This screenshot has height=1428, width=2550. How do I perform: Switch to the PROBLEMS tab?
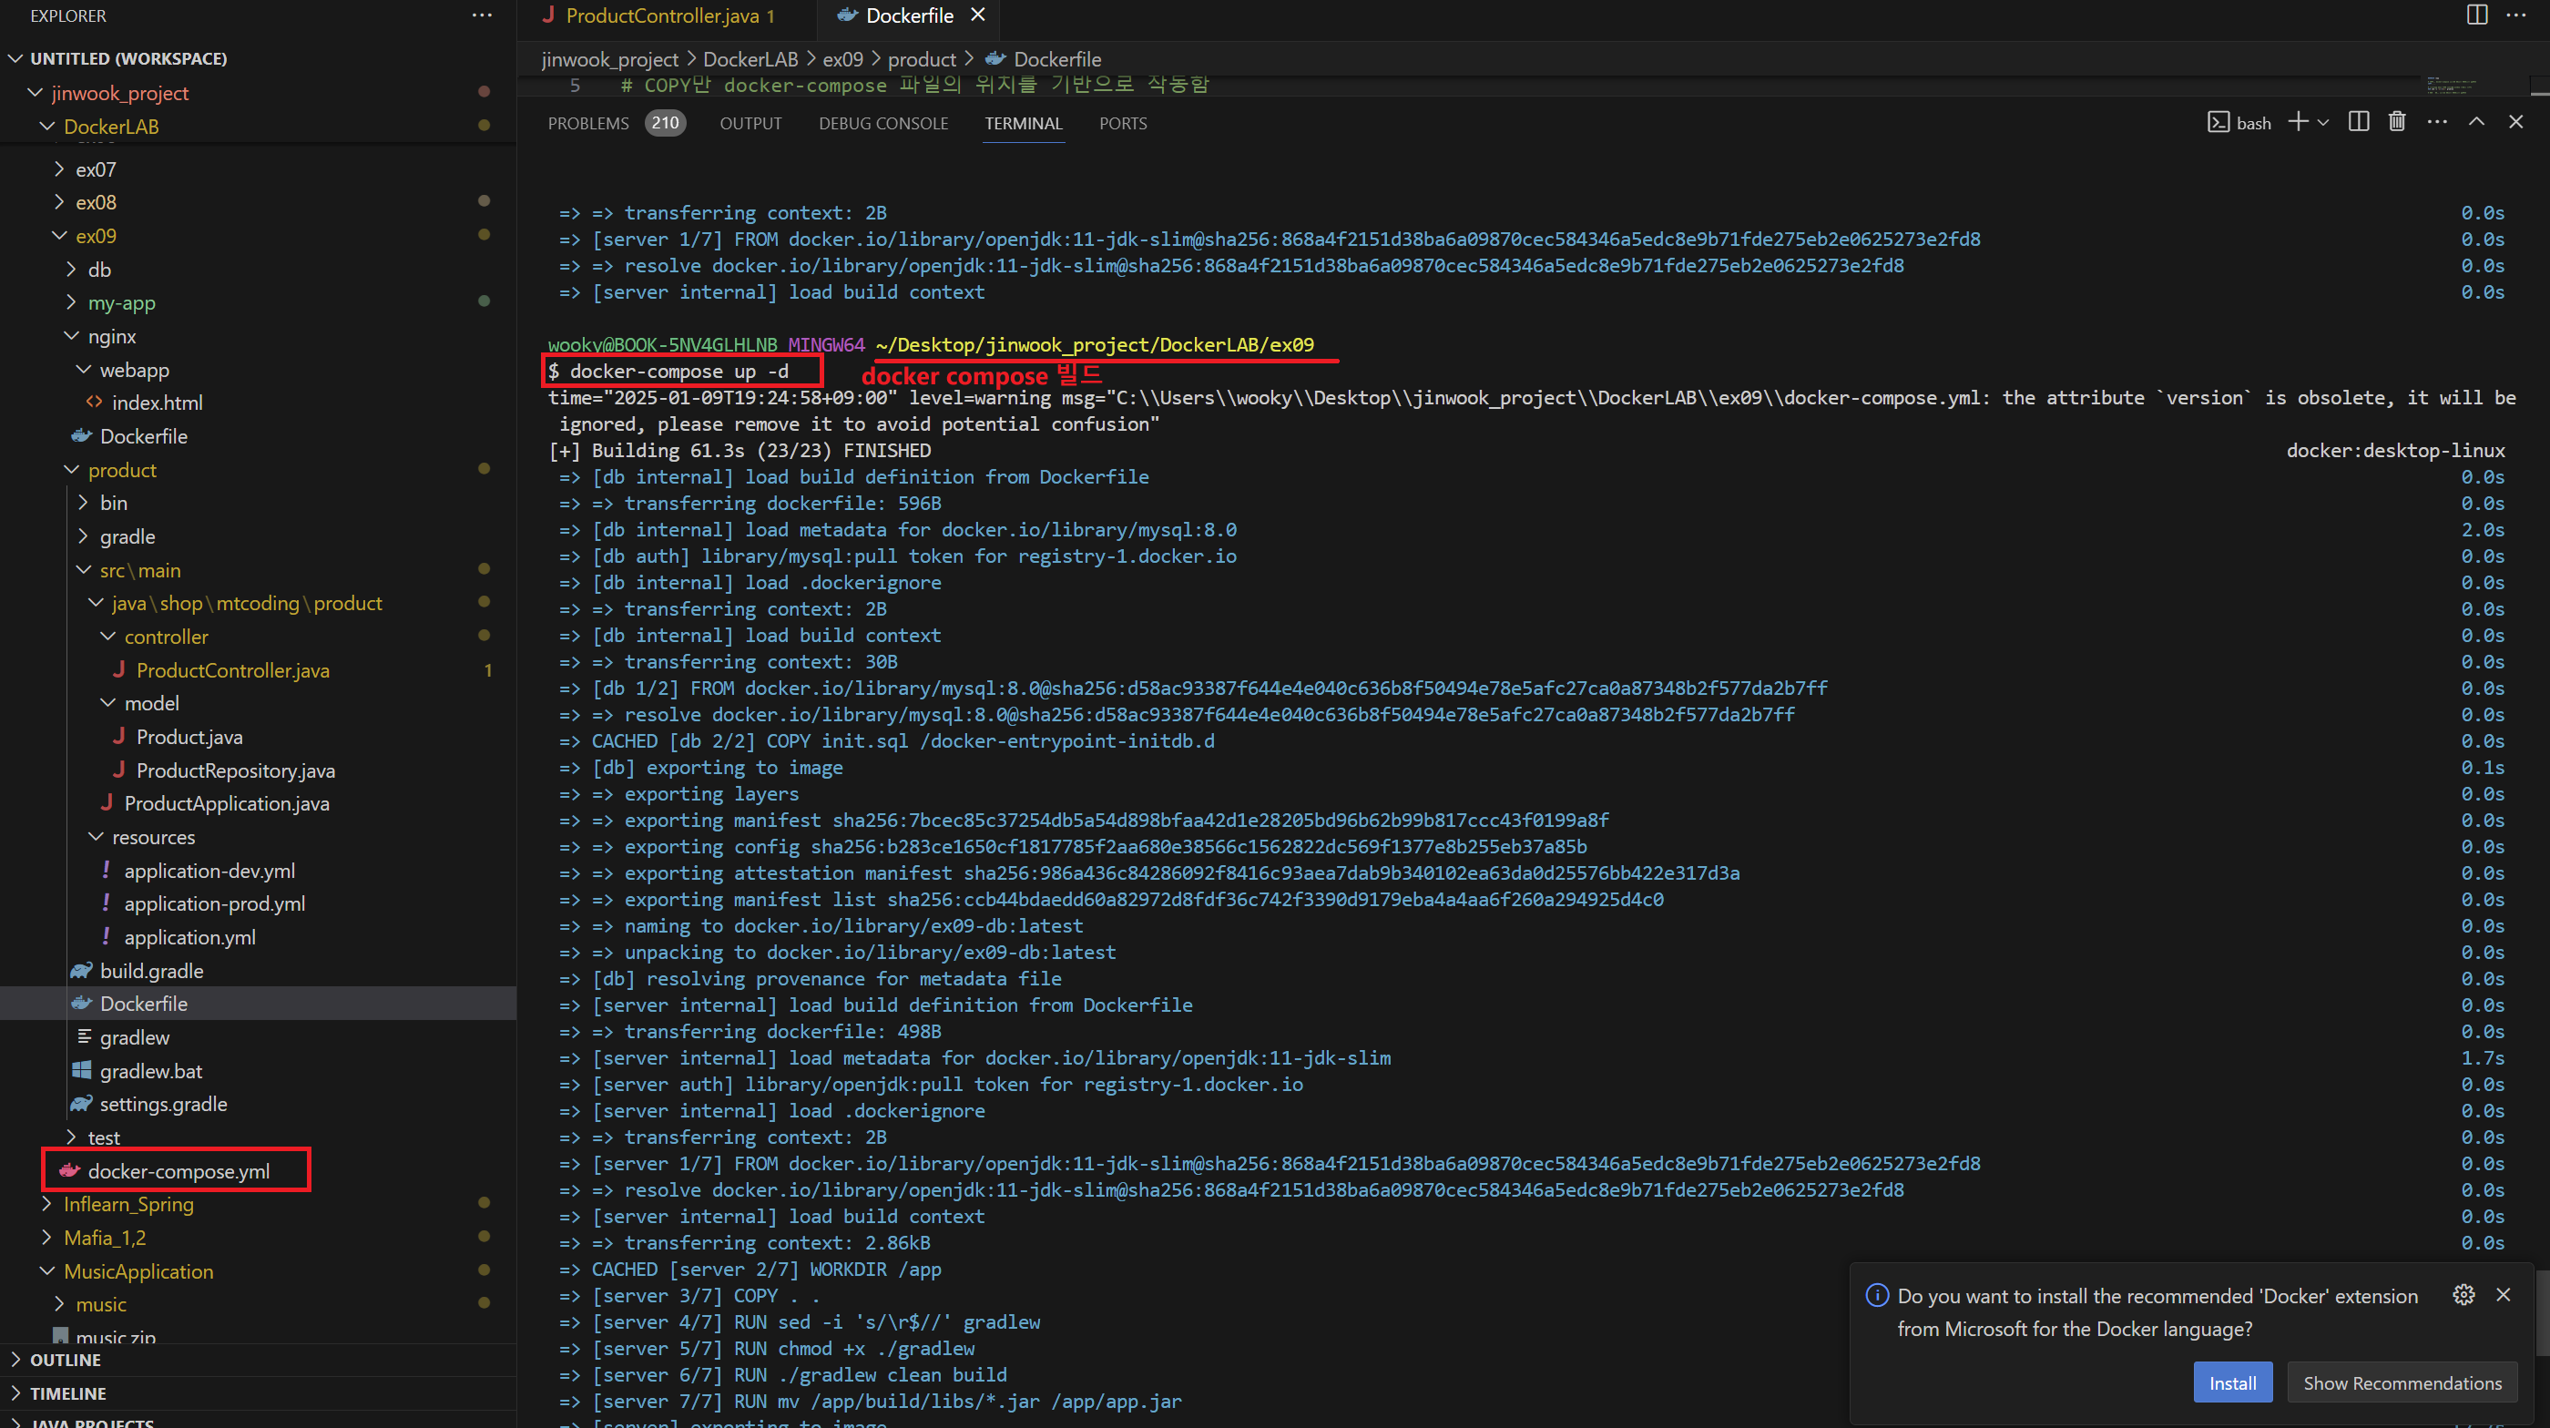tap(588, 124)
